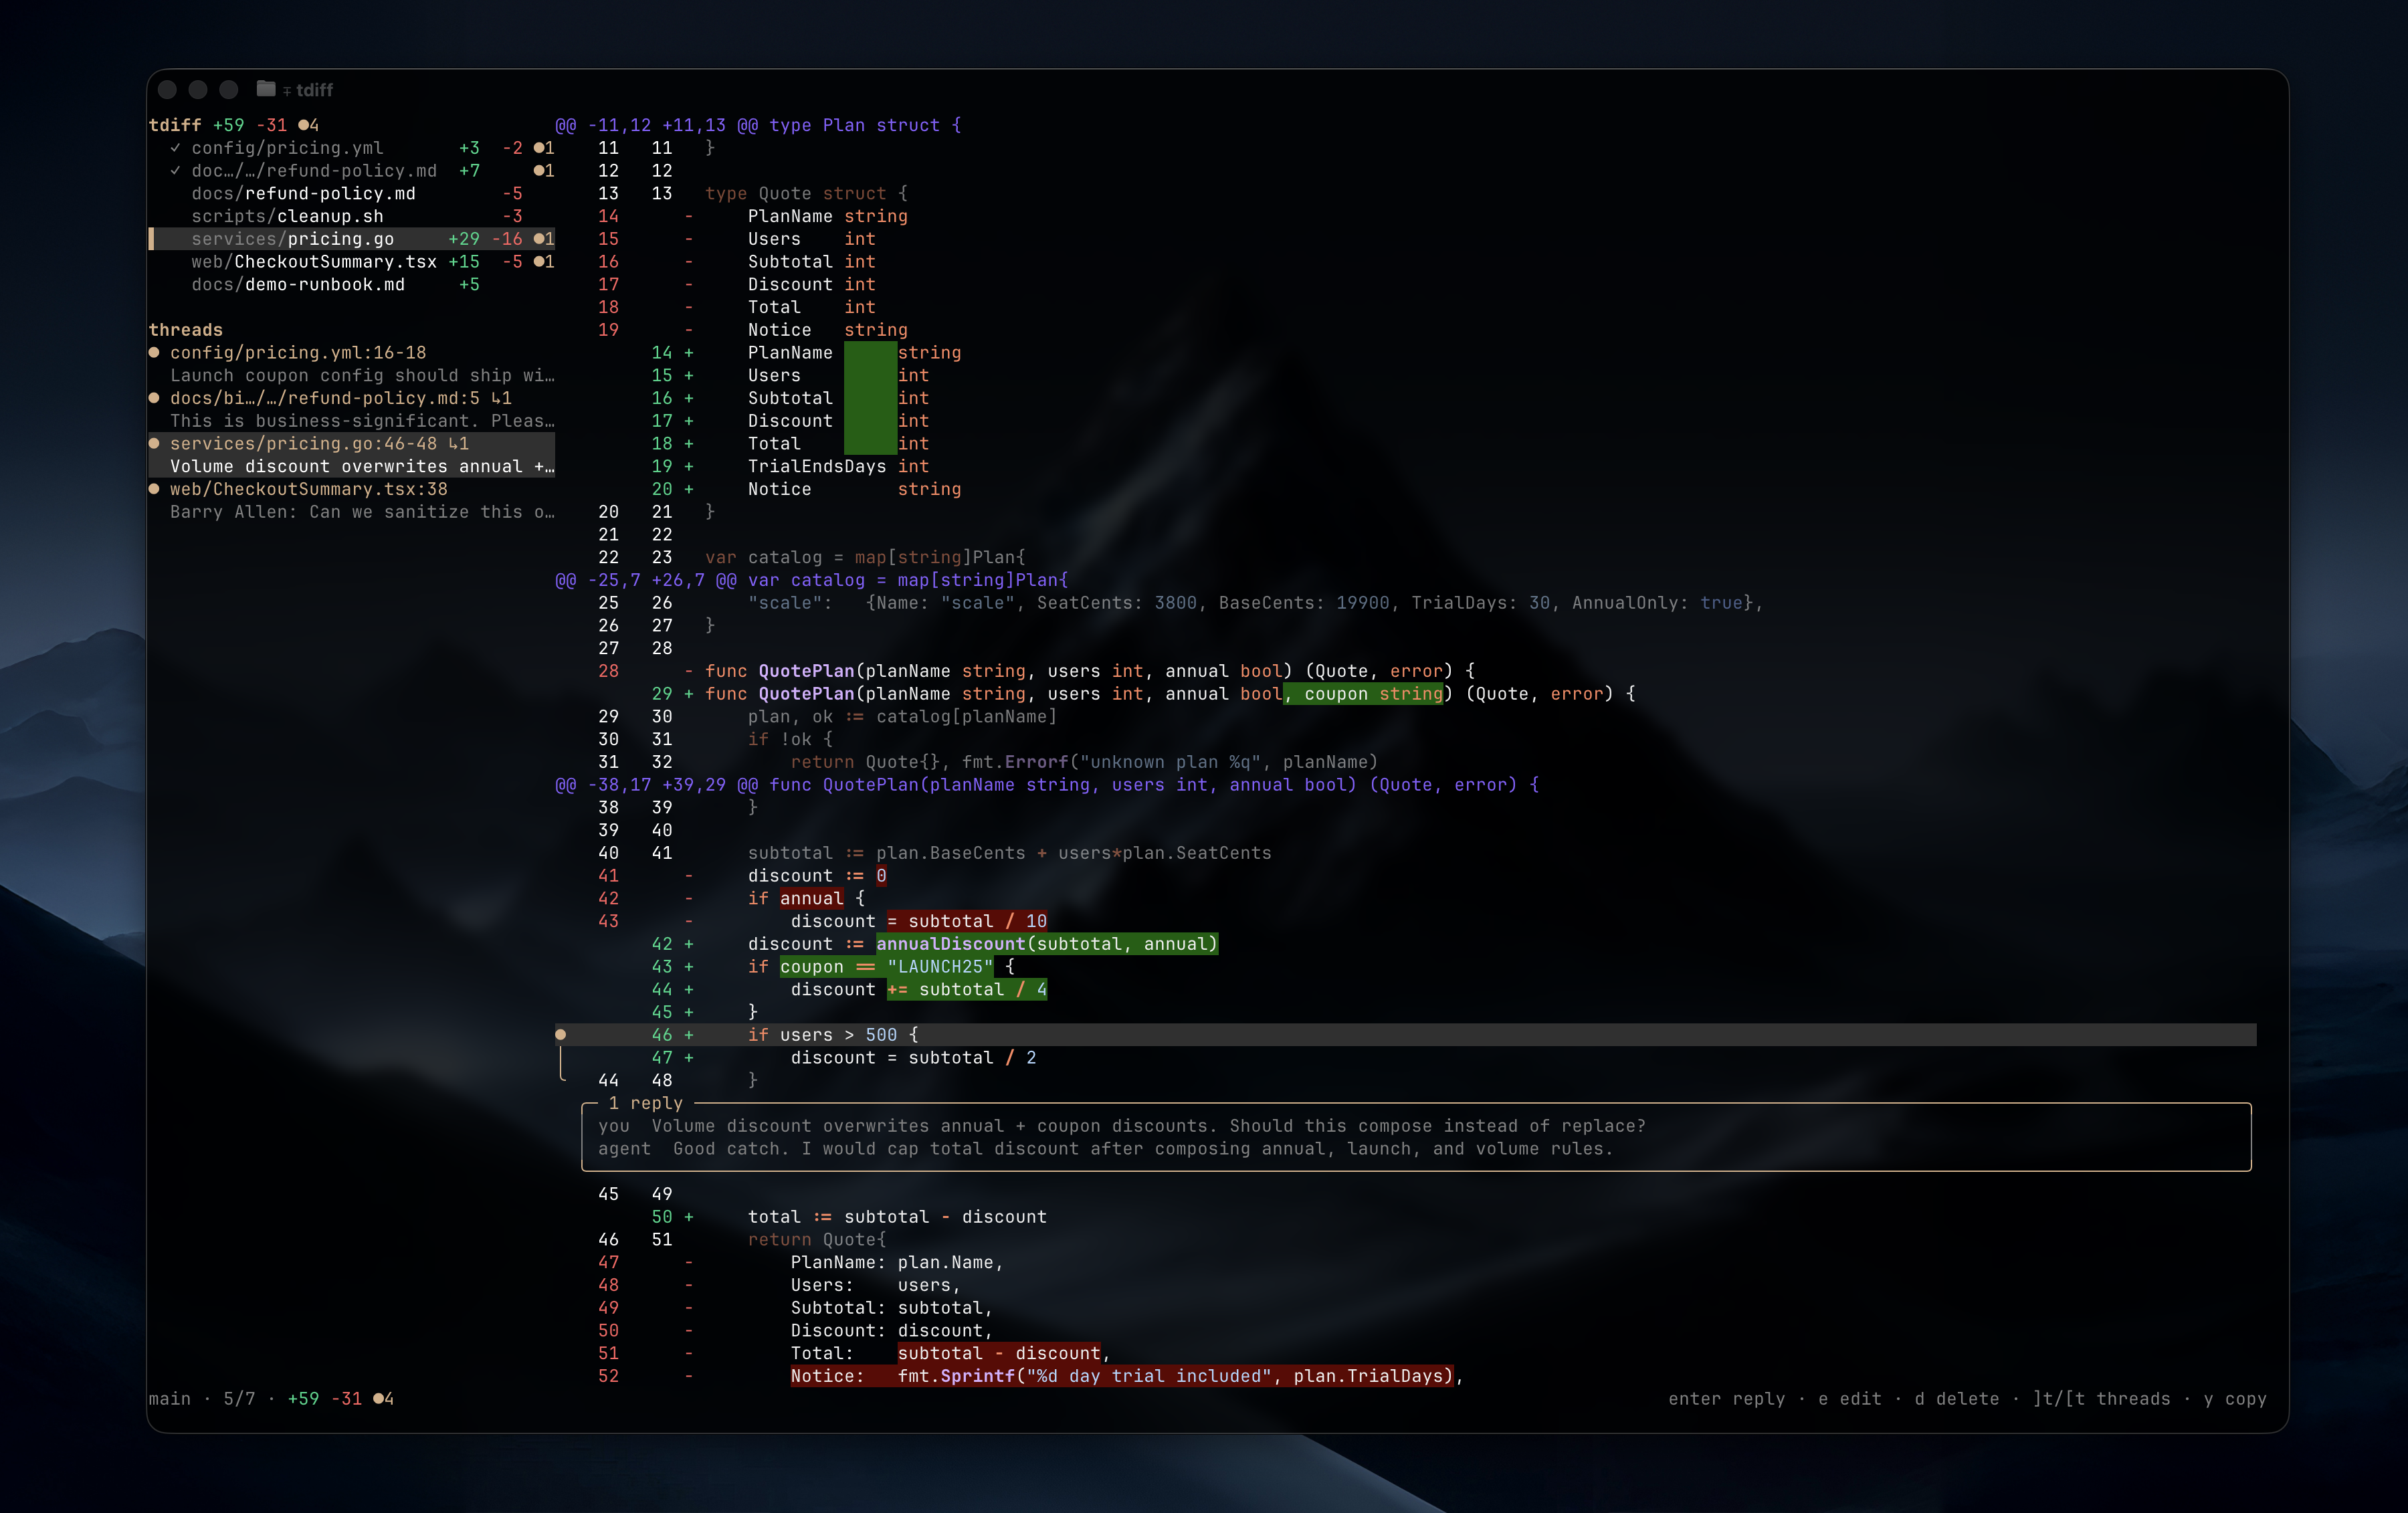Open thread config/pricing.yml:16-18
The height and width of the screenshot is (1513, 2408).
pos(298,353)
